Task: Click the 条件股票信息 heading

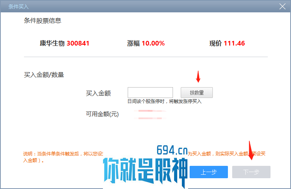Action: click(43, 20)
